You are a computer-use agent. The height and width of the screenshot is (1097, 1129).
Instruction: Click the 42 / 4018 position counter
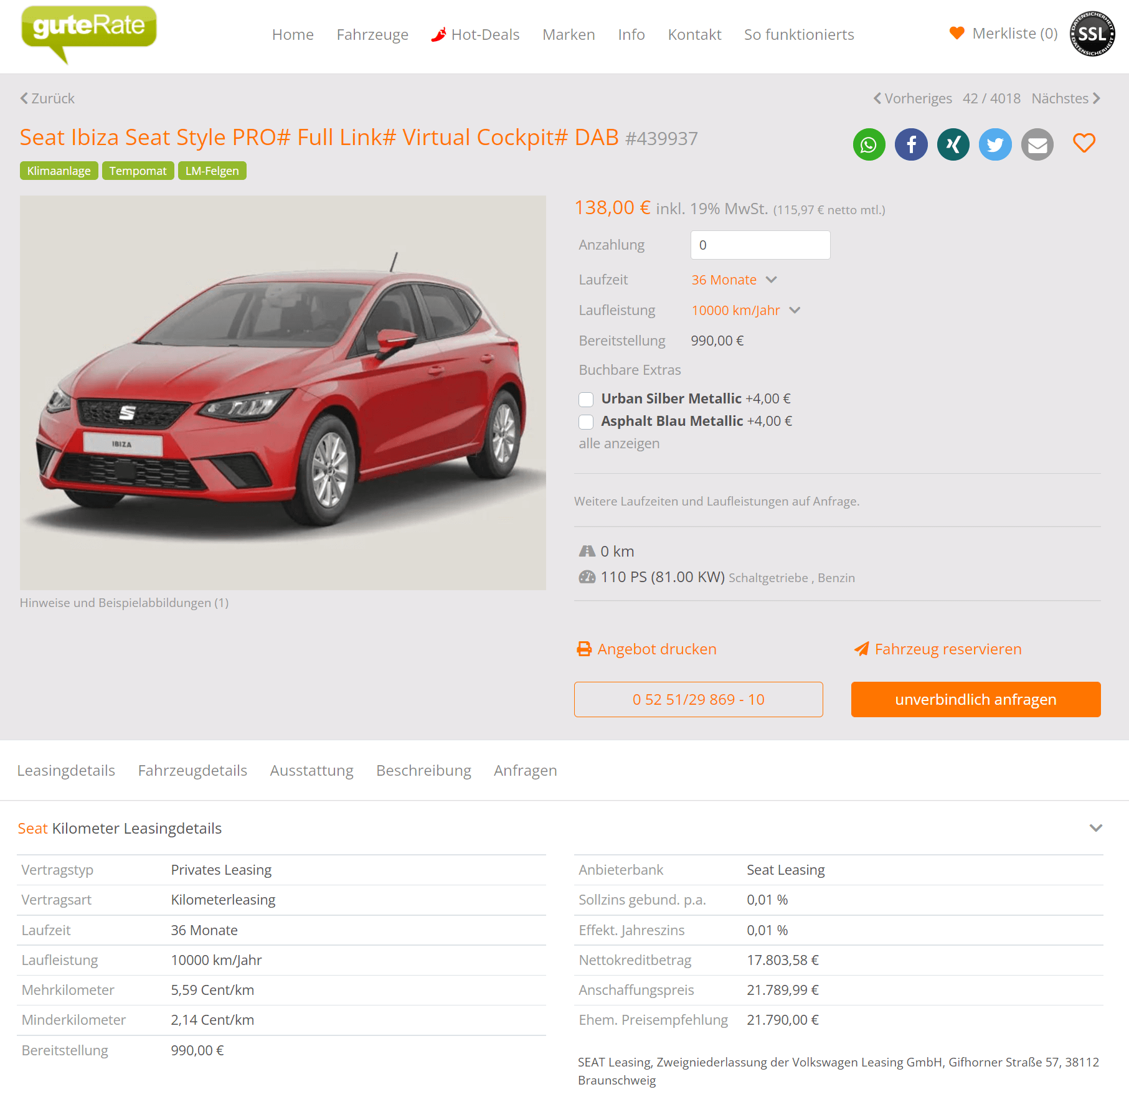(991, 98)
